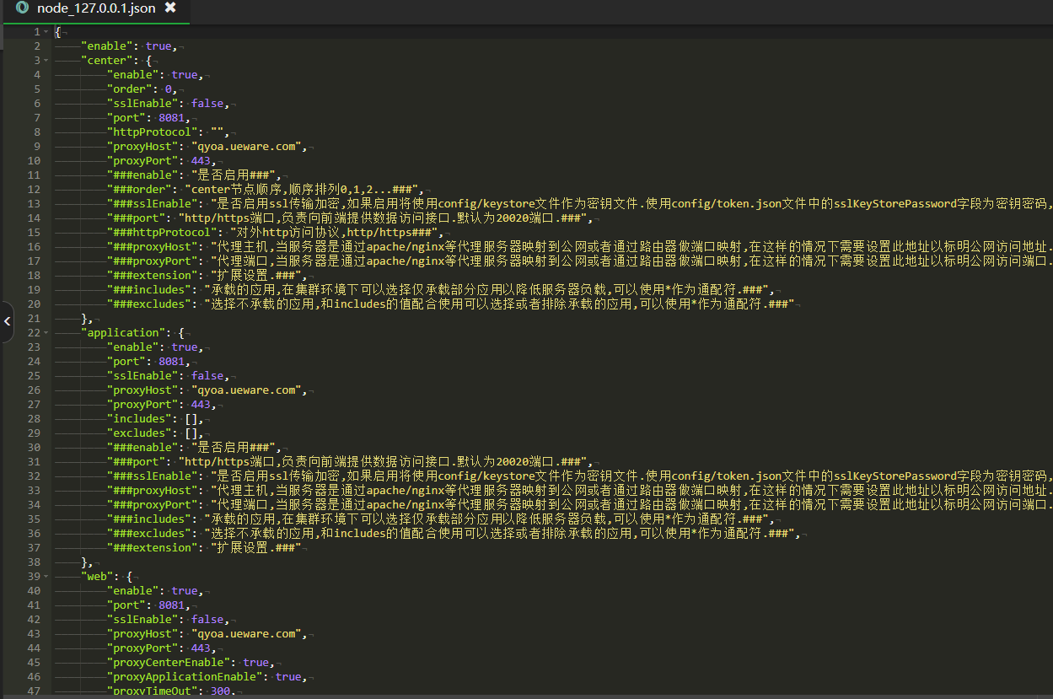Click the proxyCenterEnable true value
The image size is (1053, 699).
[x=256, y=663]
